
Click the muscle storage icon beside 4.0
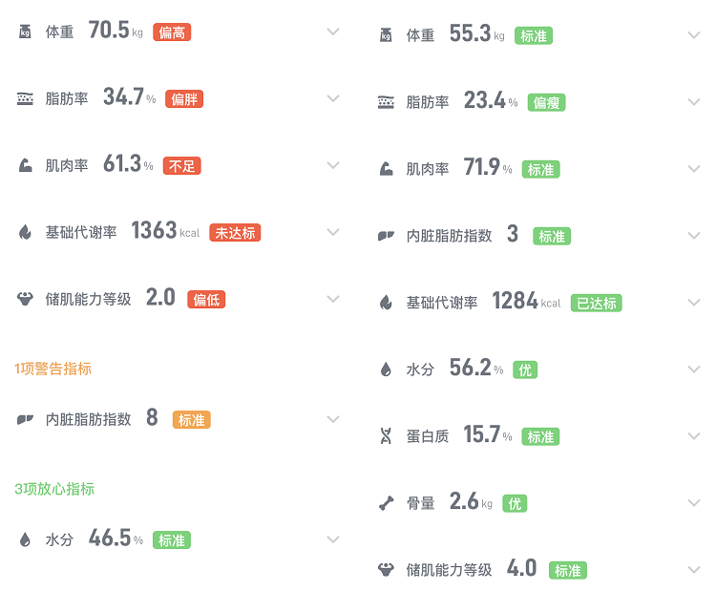point(387,570)
